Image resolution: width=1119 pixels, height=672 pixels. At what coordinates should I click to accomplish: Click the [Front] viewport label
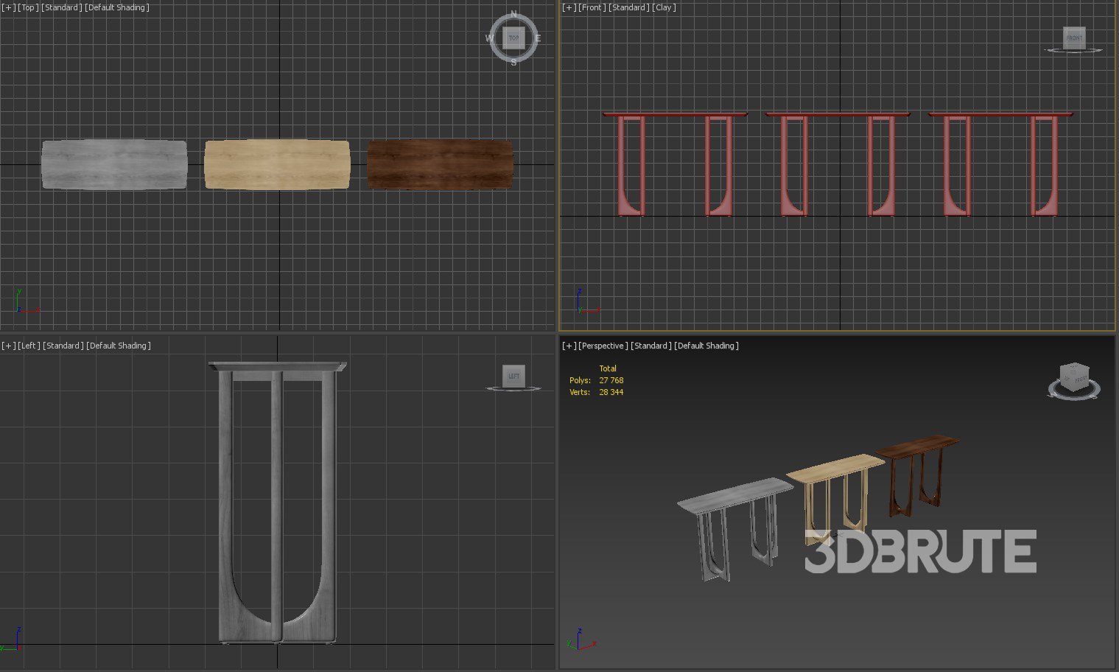pos(592,7)
